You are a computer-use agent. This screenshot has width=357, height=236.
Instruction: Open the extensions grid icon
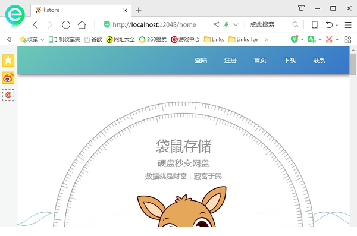pos(347,39)
